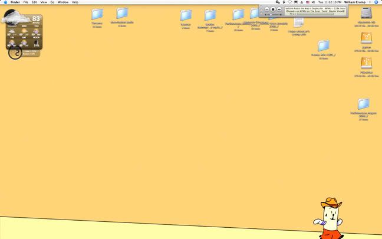
Task: Click the menu bar clock showing Tue 11:02
Action: point(330,2)
